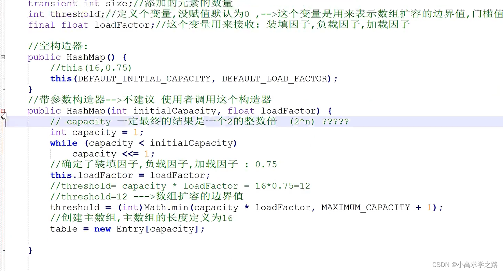Collapse the parameterized HashMap constructor block
Image resolution: width=503 pixels, height=271 pixels.
coord(3,111)
